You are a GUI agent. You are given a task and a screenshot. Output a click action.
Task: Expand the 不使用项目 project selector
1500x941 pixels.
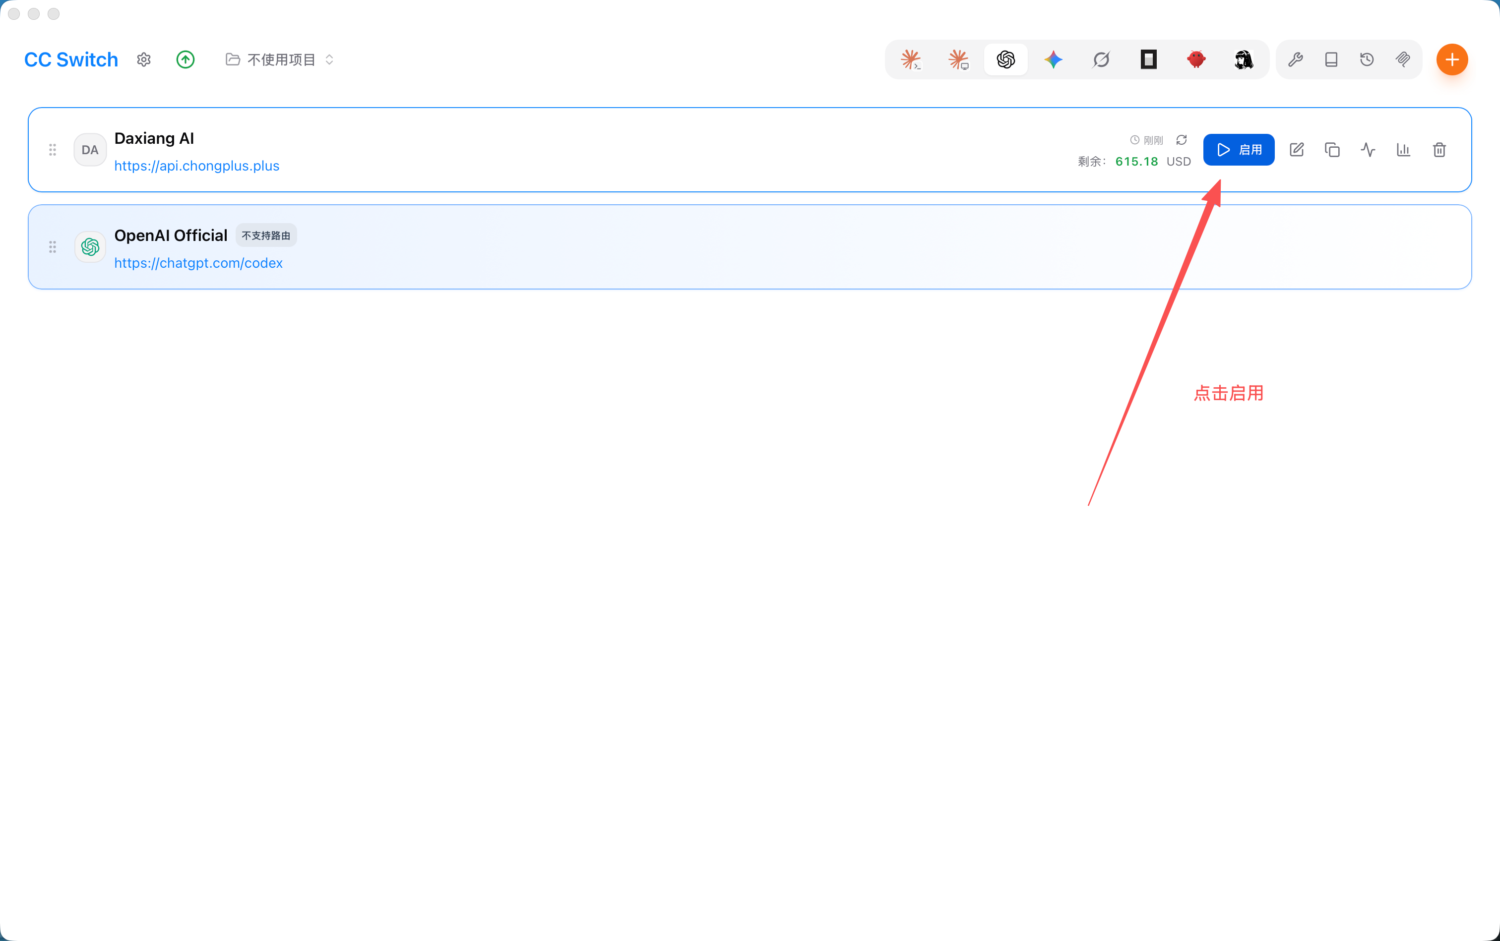280,60
